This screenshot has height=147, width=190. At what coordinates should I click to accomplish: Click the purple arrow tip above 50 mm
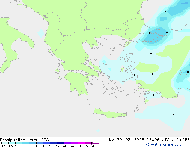[95, 143]
